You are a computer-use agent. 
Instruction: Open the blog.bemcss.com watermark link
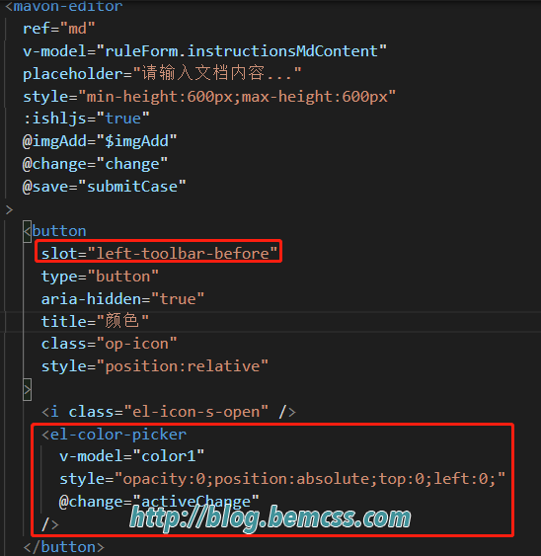point(270,518)
